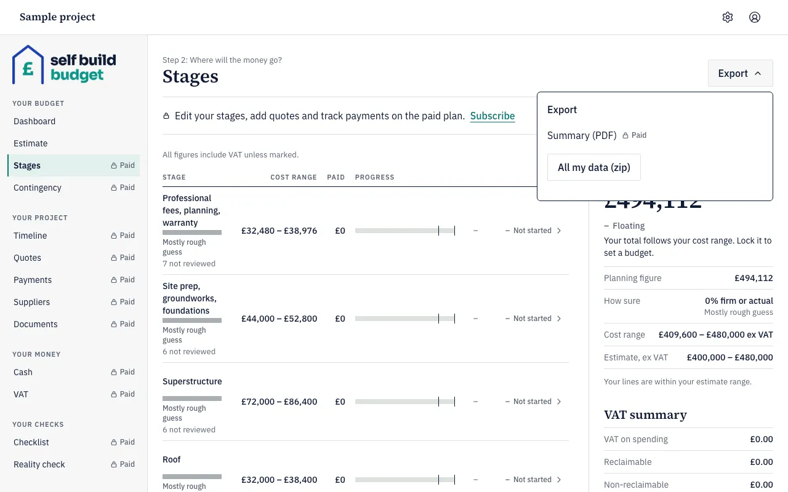Click the lock icon beside Quotes
Image resolution: width=788 pixels, height=492 pixels.
point(114,258)
